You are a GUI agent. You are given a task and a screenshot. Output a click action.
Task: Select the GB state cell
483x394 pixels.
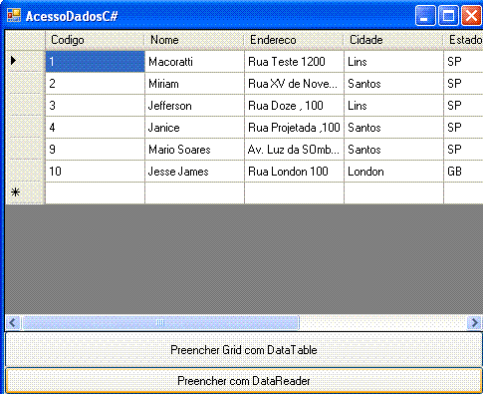463,171
